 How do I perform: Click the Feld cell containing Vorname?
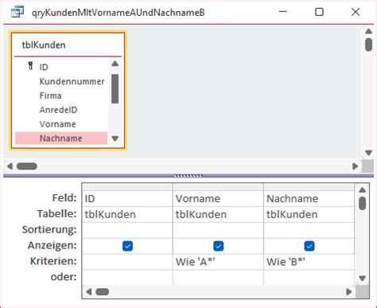click(218, 199)
